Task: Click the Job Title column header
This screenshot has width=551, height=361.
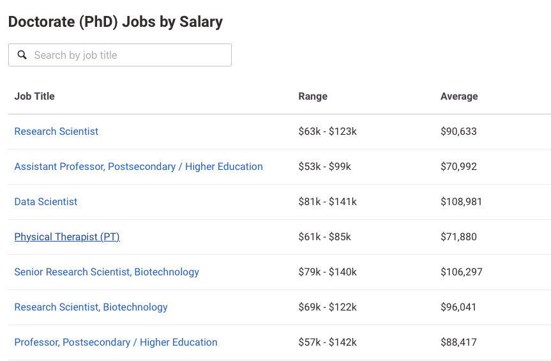Action: pyautogui.click(x=34, y=96)
